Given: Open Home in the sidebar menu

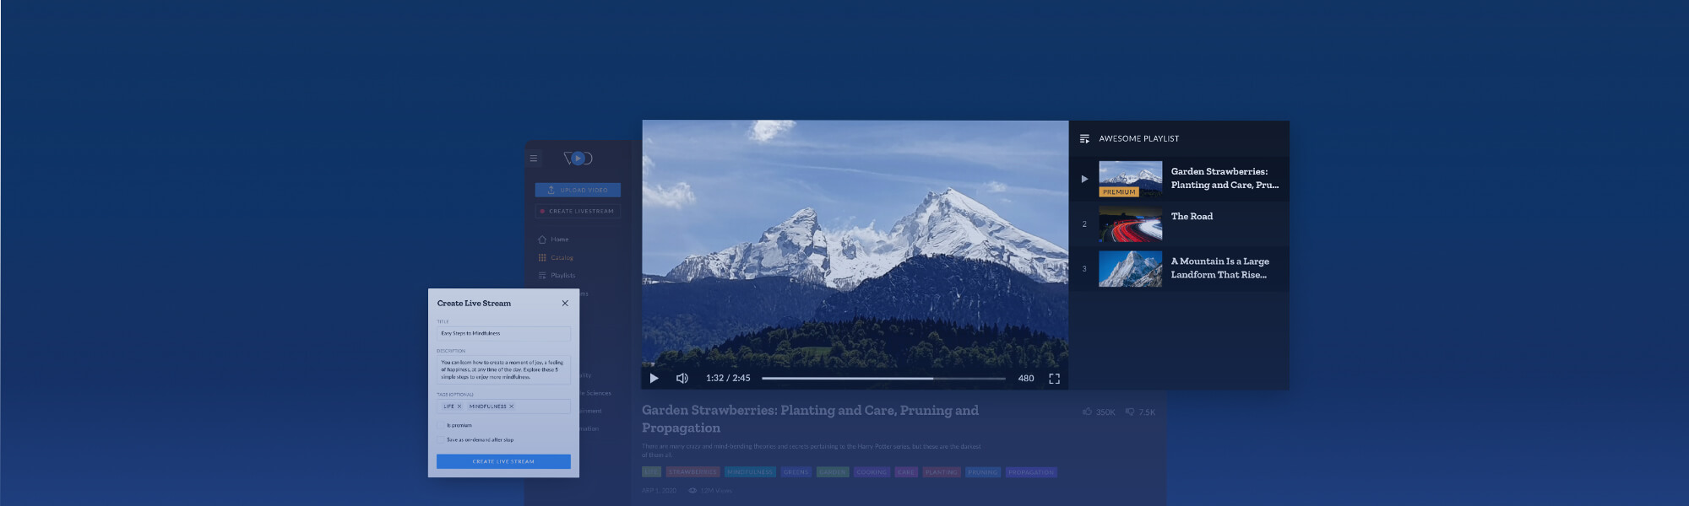Looking at the screenshot, I should [559, 240].
